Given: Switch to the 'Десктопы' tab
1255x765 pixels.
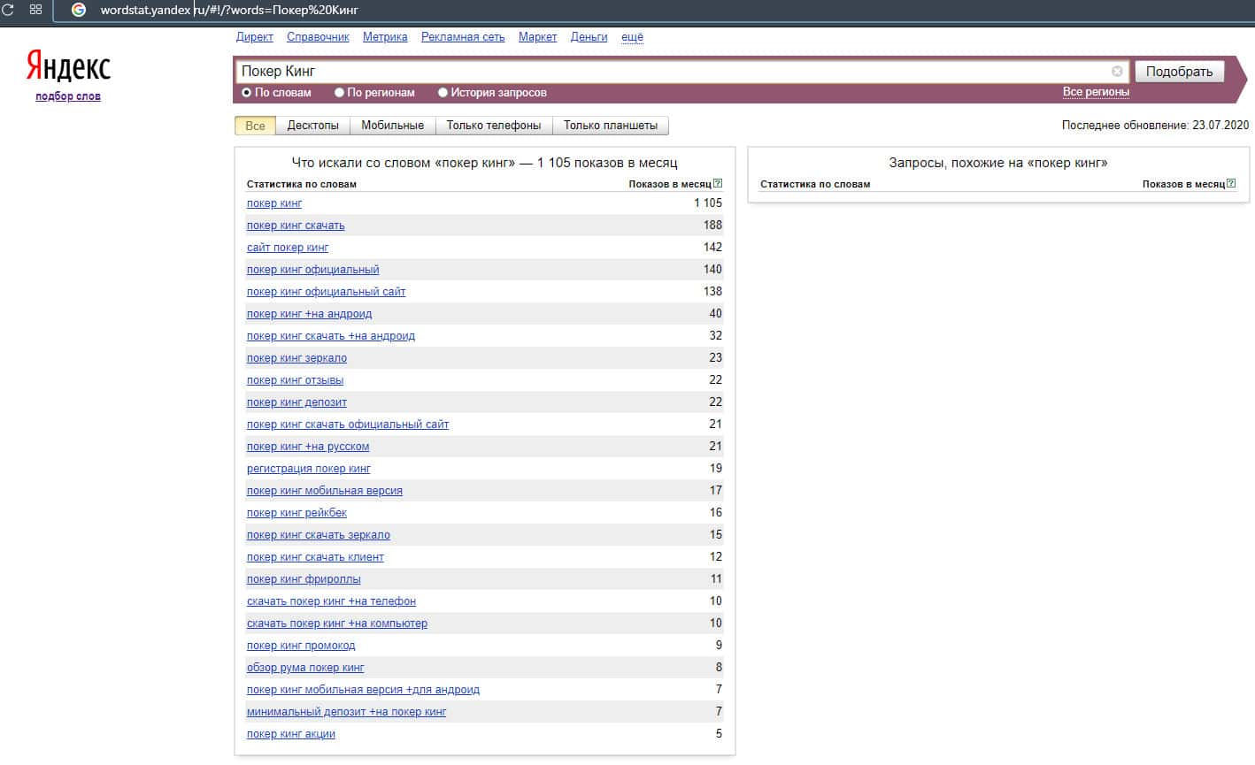Looking at the screenshot, I should pos(312,126).
